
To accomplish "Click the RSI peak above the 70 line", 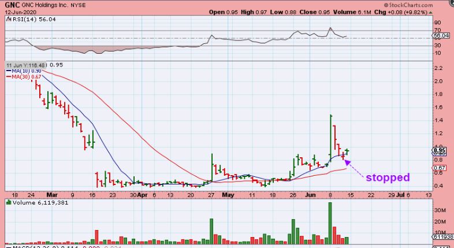I will pyautogui.click(x=330, y=28).
